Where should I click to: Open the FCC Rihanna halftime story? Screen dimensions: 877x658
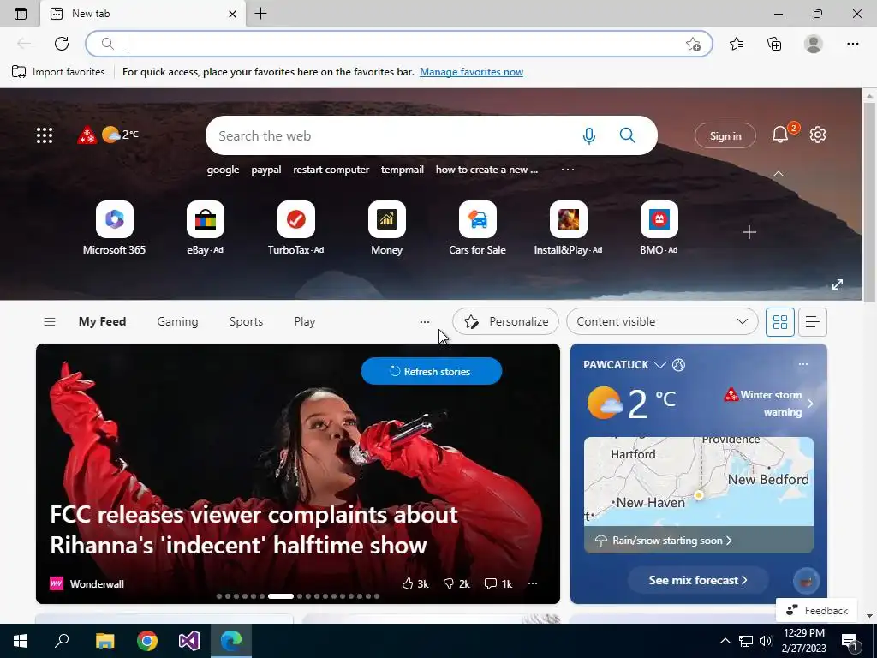click(254, 529)
